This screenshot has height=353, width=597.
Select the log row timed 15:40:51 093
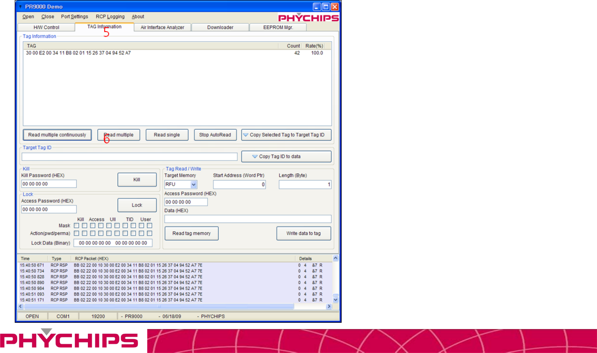(x=175, y=295)
